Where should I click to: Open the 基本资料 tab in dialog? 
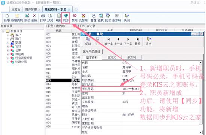click(92, 57)
